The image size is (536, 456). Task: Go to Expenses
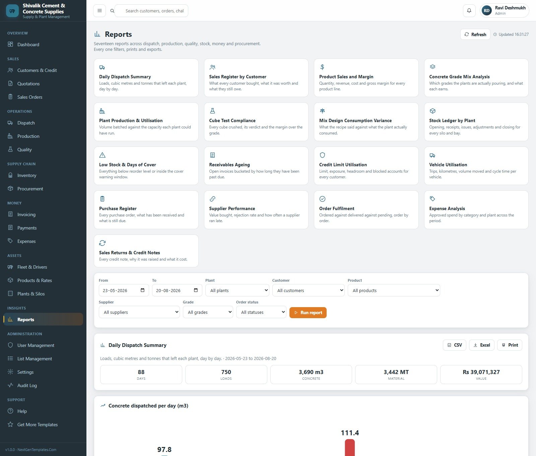(x=43, y=241)
